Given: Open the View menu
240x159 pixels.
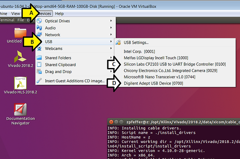Looking at the screenshot, I should 16,14.
